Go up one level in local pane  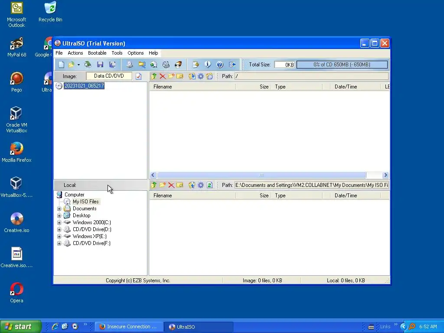click(154, 185)
